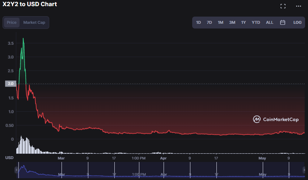308x180 pixels.
Task: Switch to the Price view
Action: pyautogui.click(x=12, y=22)
